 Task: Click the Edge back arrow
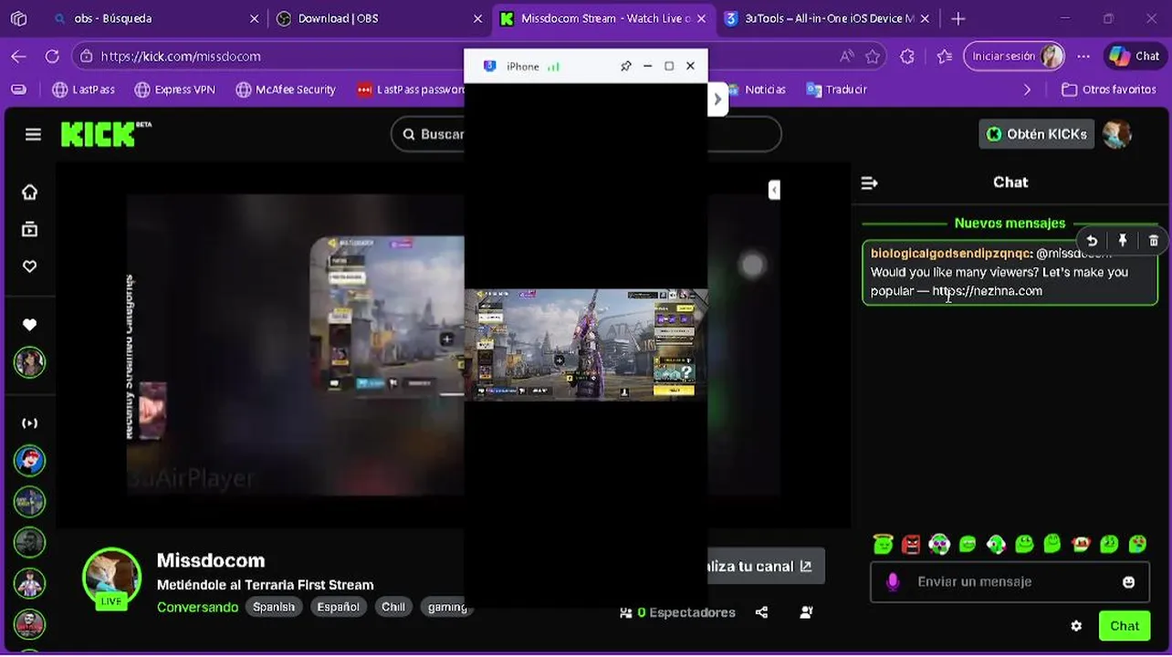pos(19,56)
